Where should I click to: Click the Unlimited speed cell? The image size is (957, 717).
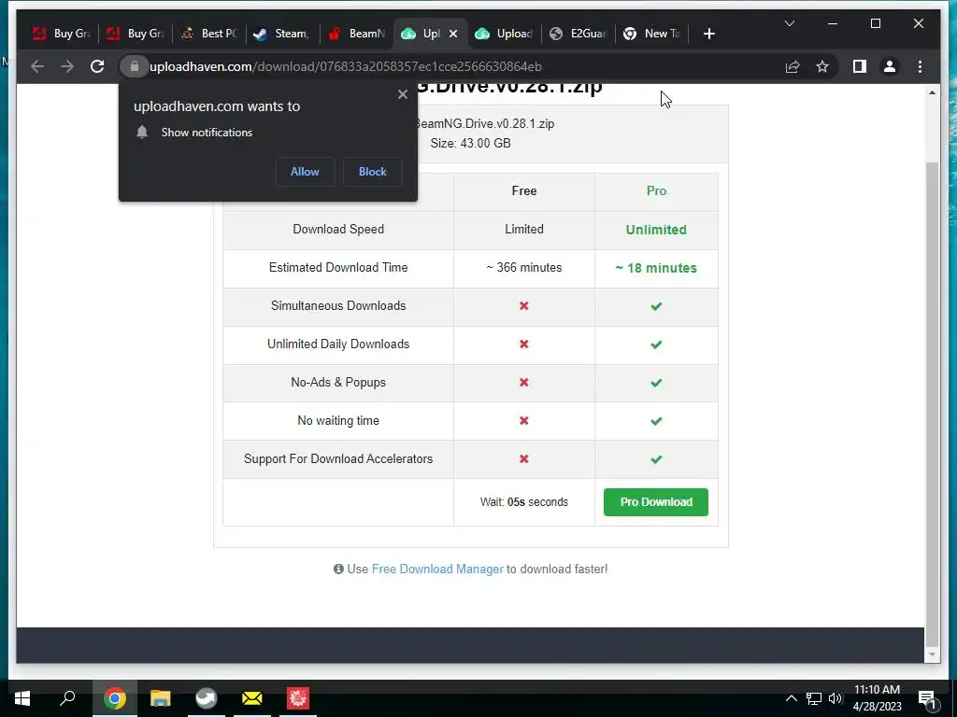pyautogui.click(x=656, y=230)
